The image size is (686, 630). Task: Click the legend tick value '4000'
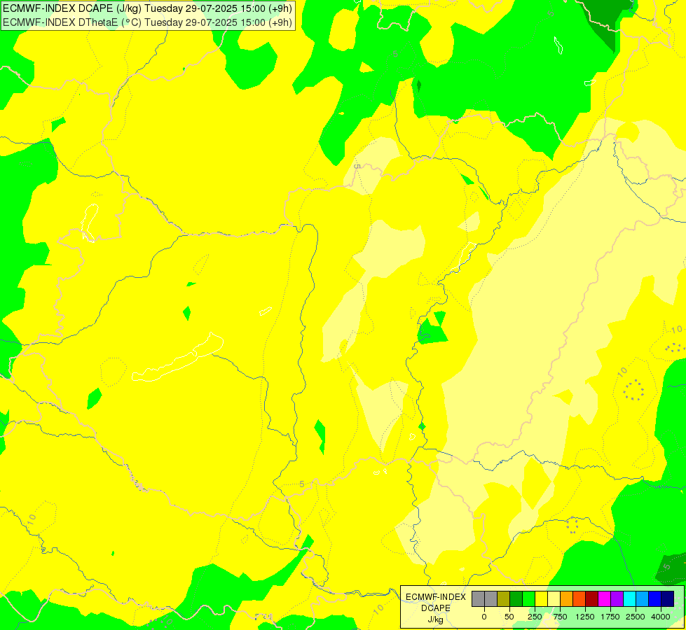661,617
